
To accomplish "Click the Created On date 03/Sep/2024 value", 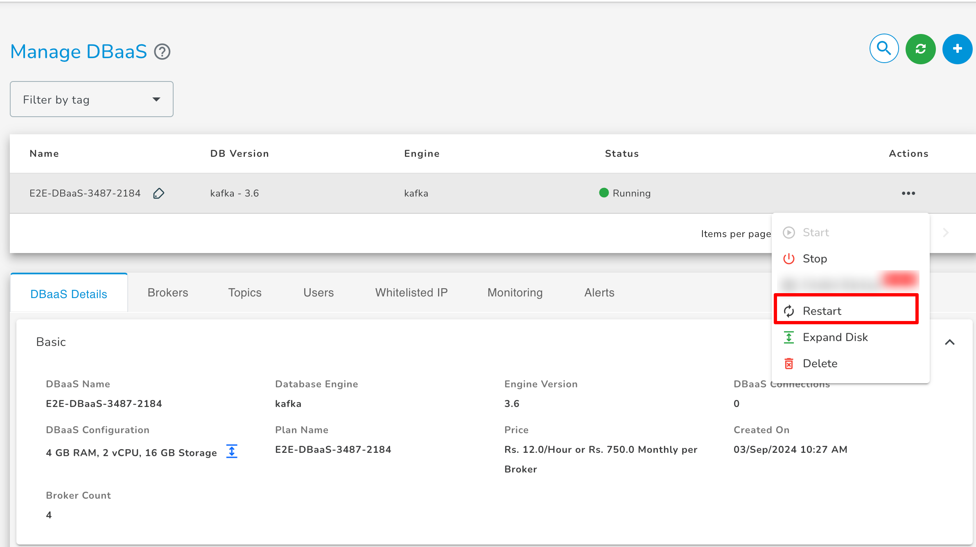I will [x=790, y=450].
